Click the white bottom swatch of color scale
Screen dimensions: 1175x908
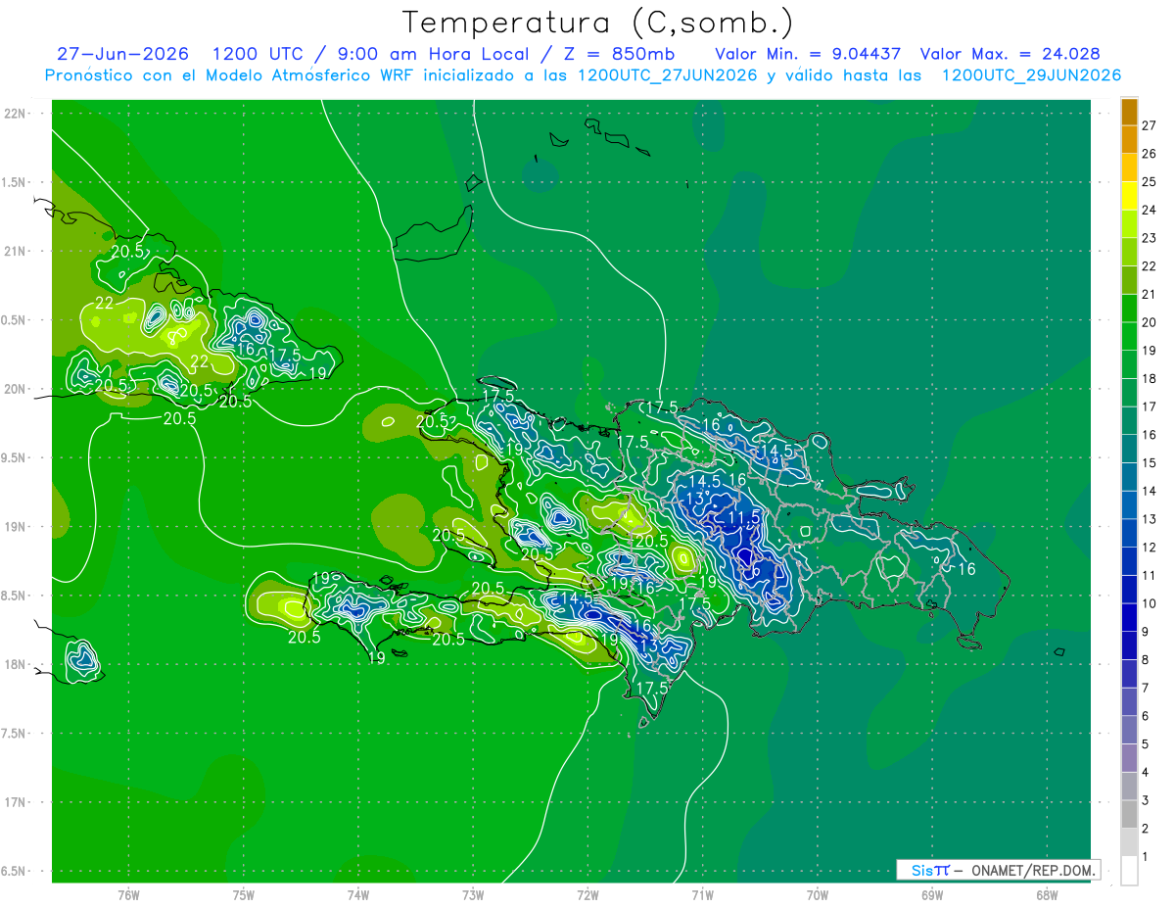(x=1130, y=871)
